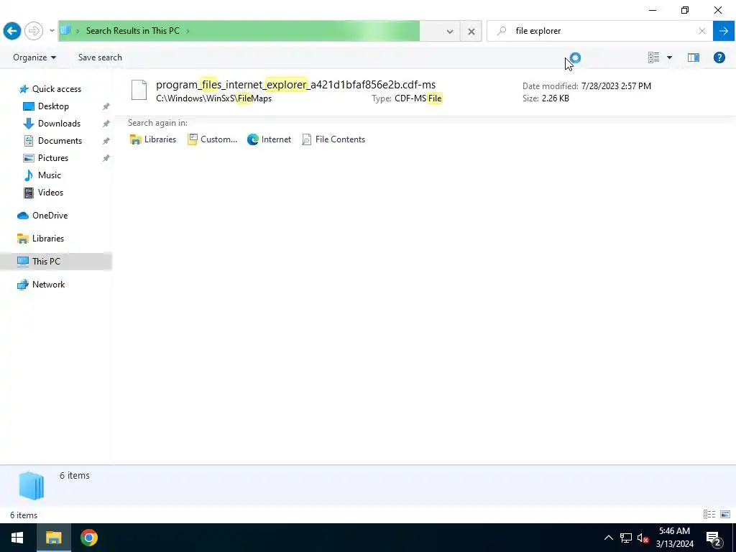Click the 'Search Results in This PC' breadcrumb
Image resolution: width=736 pixels, height=552 pixels.
[133, 31]
